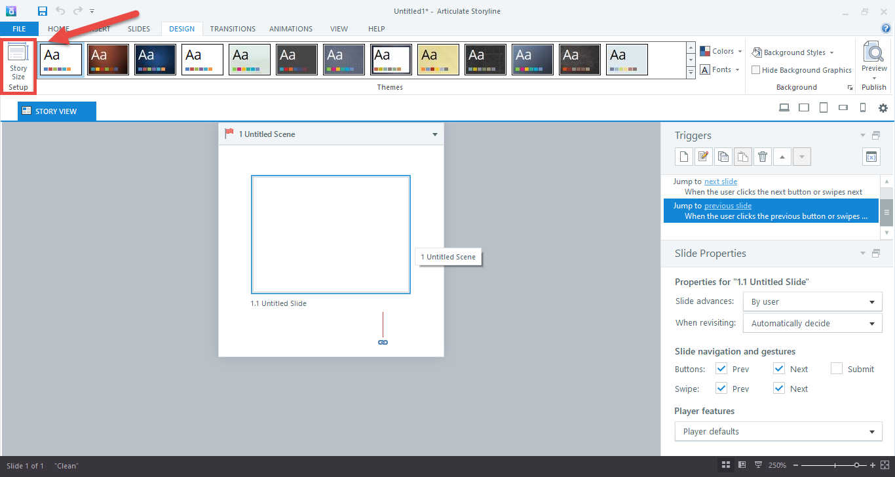Open the Background Styles dropdown
This screenshot has width=895, height=477.
click(x=793, y=52)
